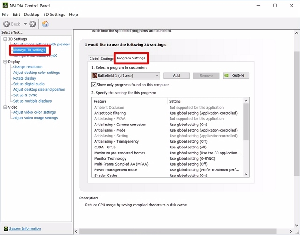
Task: Select Set up digital audio
Action: [x=29, y=84]
